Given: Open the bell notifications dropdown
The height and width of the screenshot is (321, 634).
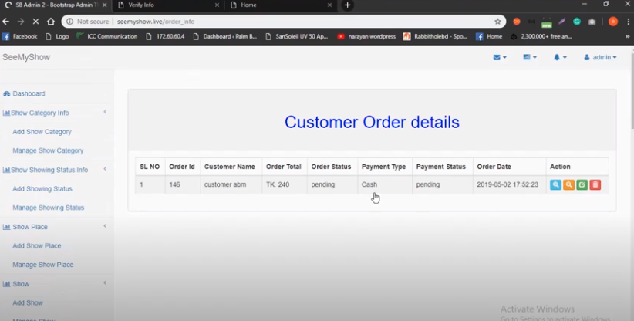Looking at the screenshot, I should pyautogui.click(x=559, y=57).
